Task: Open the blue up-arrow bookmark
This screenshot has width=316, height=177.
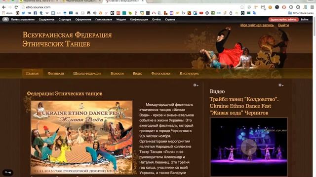Action: pos(65,13)
